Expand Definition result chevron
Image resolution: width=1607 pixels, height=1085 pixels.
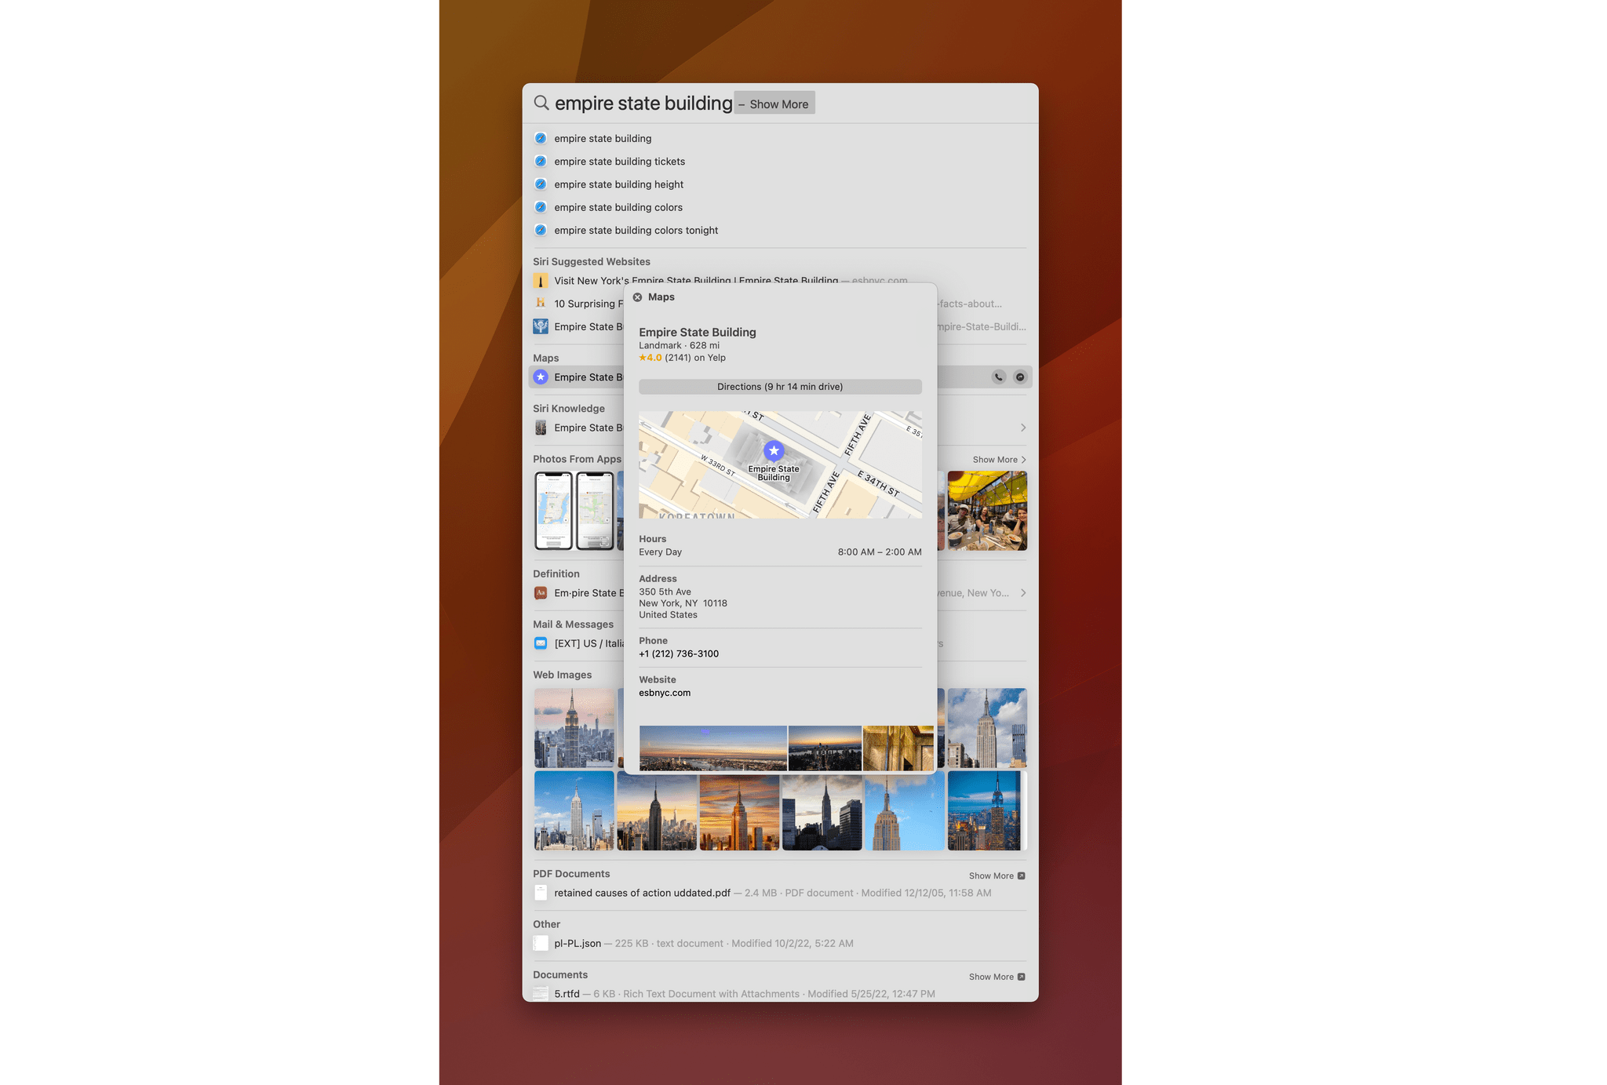[1023, 593]
